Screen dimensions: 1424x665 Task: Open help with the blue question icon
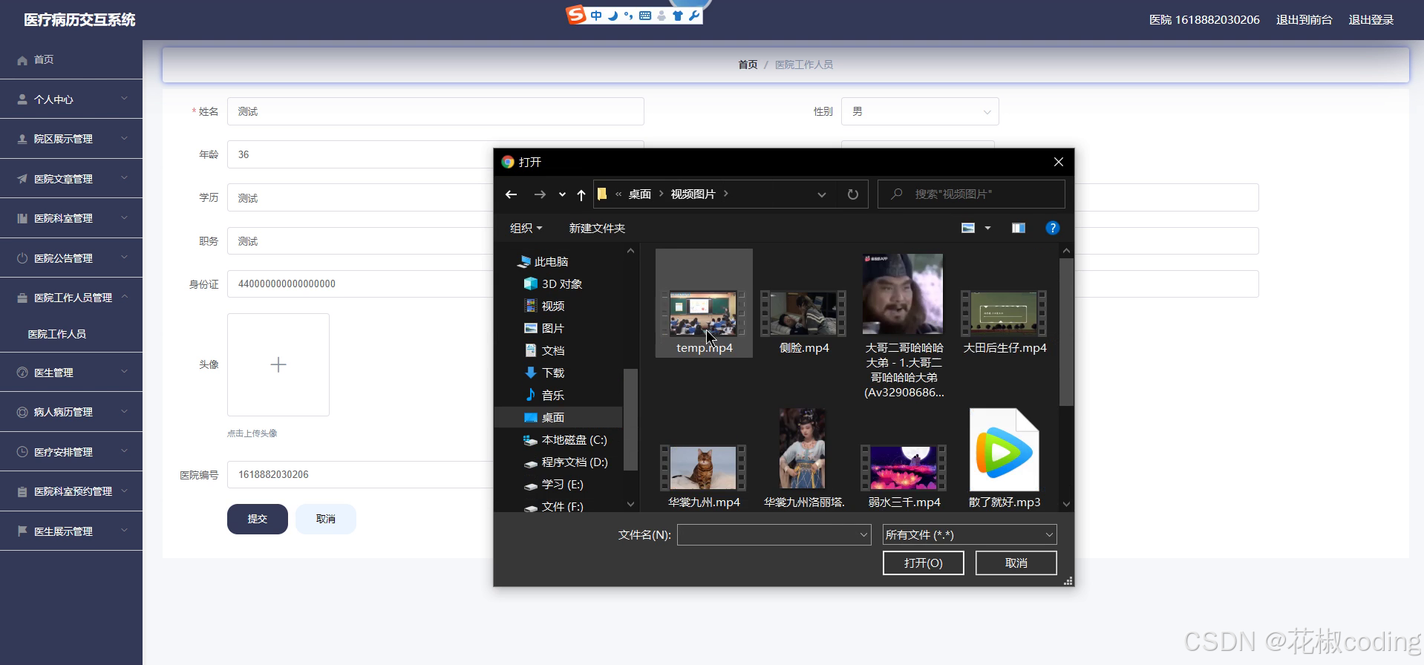point(1052,228)
